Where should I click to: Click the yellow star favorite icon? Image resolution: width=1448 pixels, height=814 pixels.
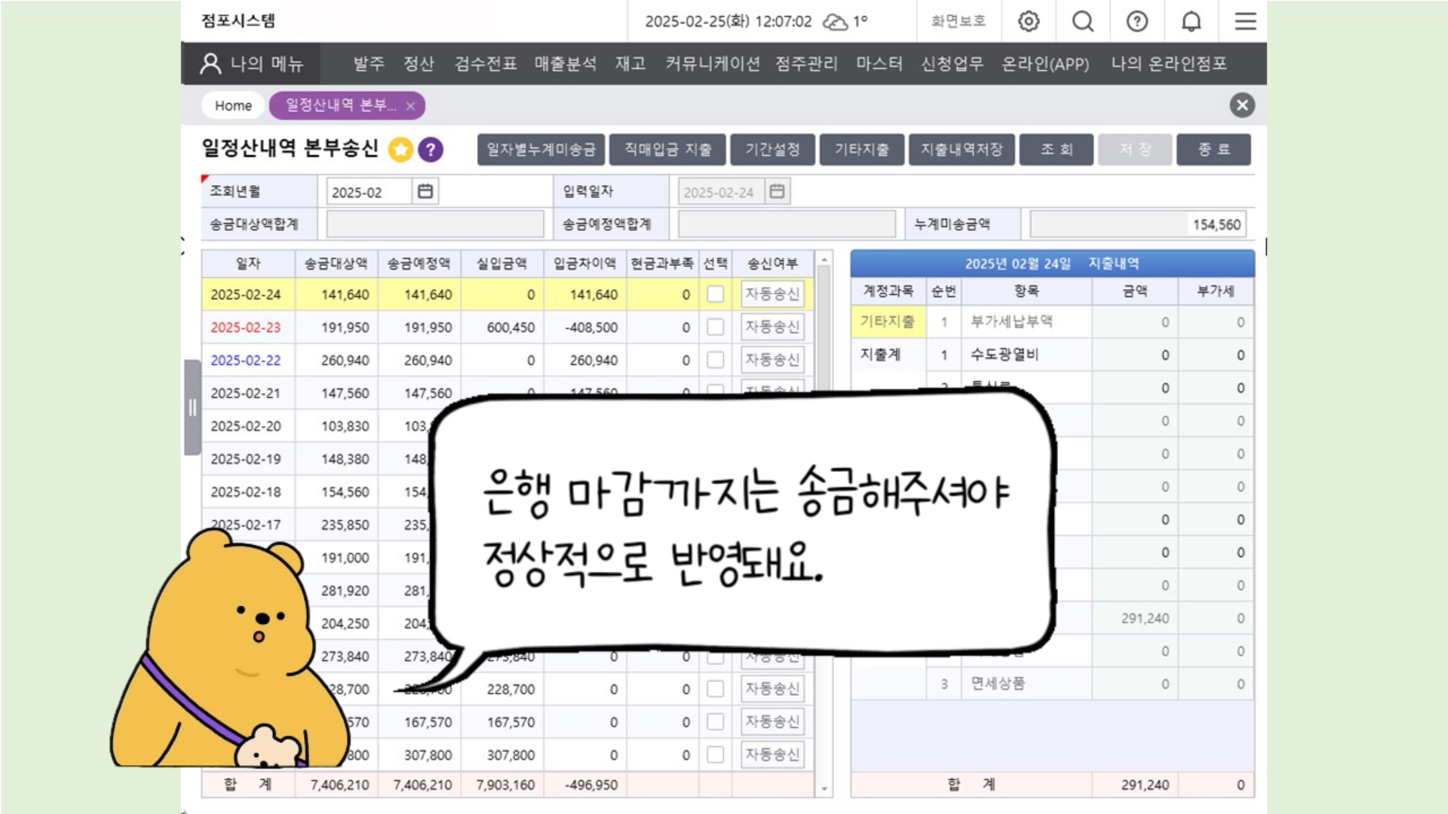pos(400,150)
